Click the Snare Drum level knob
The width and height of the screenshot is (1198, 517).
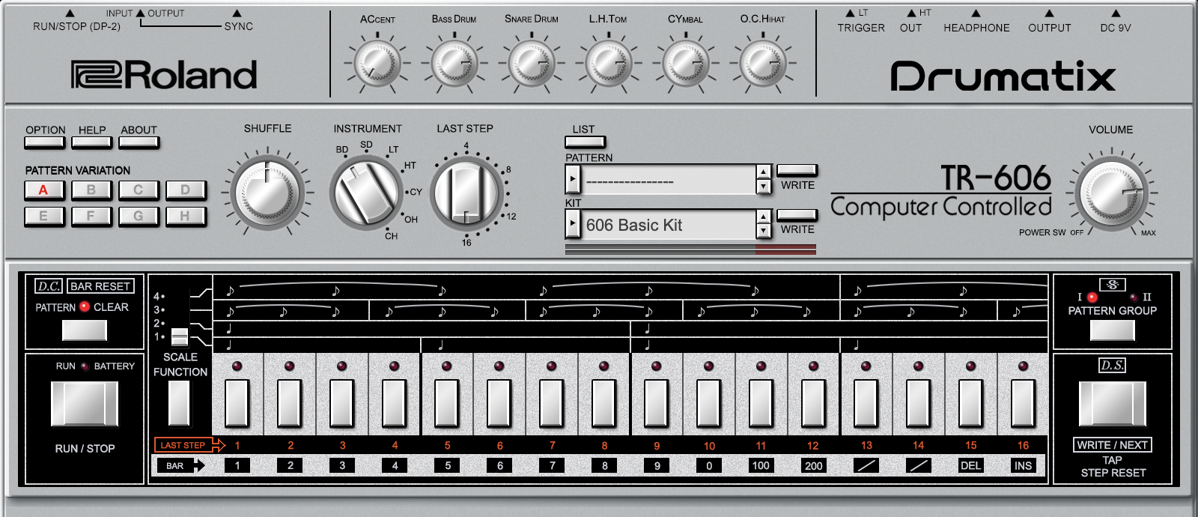531,64
